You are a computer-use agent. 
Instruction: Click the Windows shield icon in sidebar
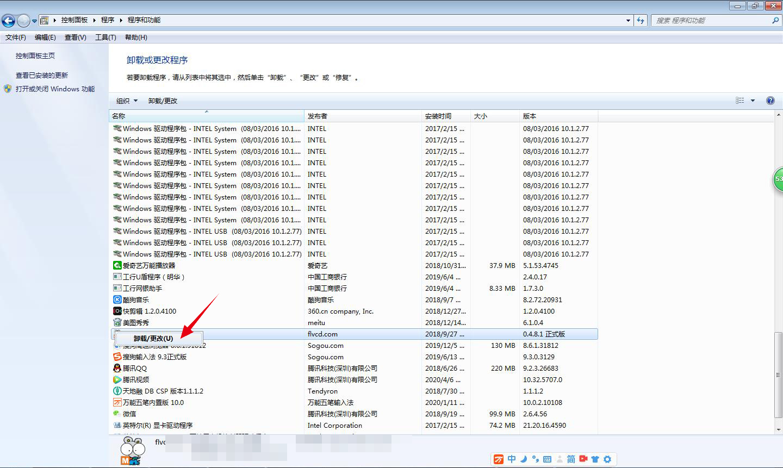[x=8, y=89]
